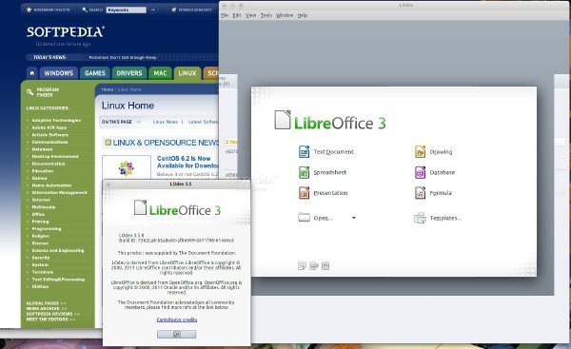This screenshot has width=571, height=349.
Task: Open the Terminals category
Action: [43, 272]
